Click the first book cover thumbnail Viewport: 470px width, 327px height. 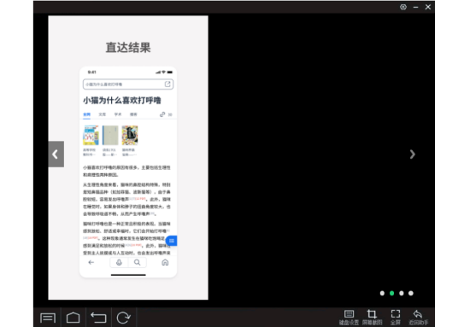(91, 136)
